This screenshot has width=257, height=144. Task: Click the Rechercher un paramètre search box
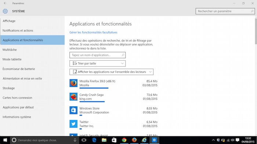[225, 11]
